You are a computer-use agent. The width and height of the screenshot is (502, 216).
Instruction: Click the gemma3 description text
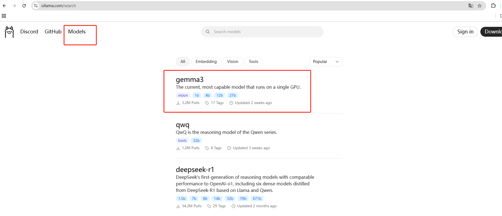click(238, 87)
